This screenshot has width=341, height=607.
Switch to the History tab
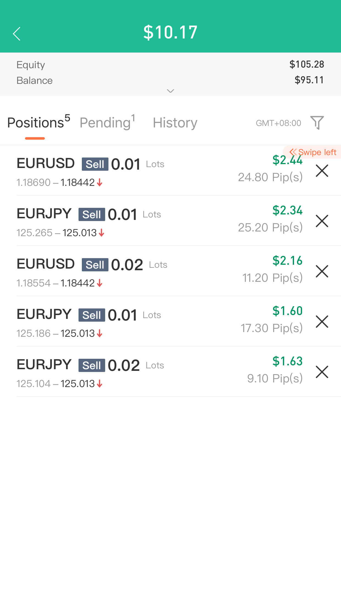click(175, 123)
